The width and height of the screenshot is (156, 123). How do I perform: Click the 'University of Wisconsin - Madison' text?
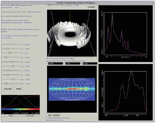point(17,23)
